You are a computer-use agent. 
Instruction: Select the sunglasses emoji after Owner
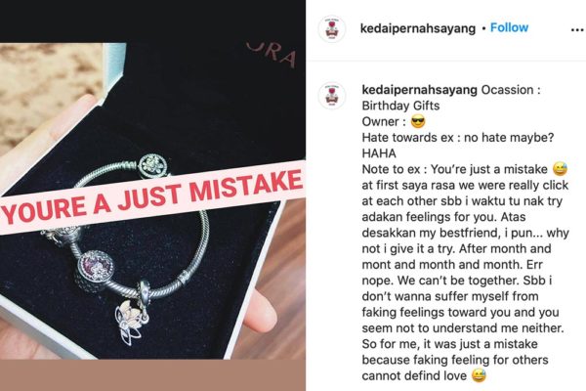click(418, 122)
